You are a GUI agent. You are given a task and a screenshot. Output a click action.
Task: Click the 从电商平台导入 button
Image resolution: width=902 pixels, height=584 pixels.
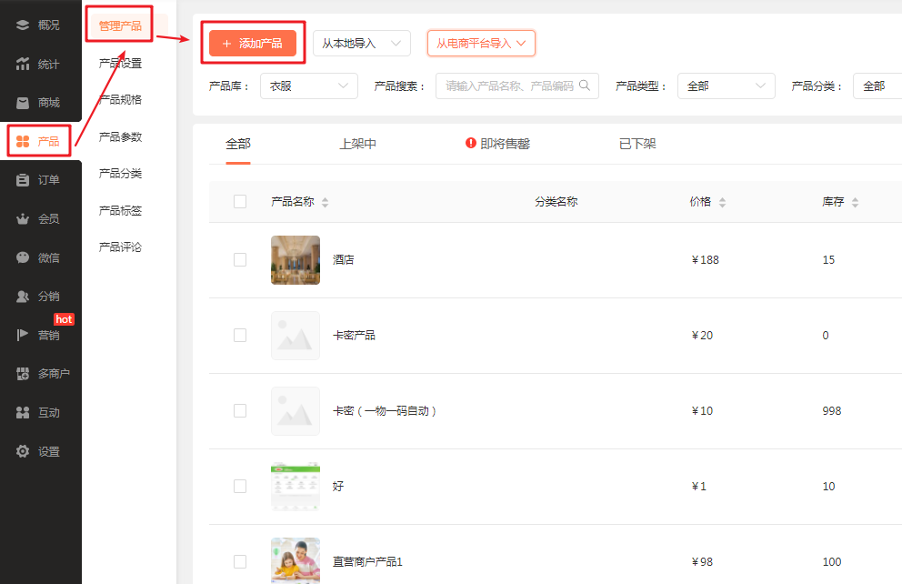pos(480,44)
